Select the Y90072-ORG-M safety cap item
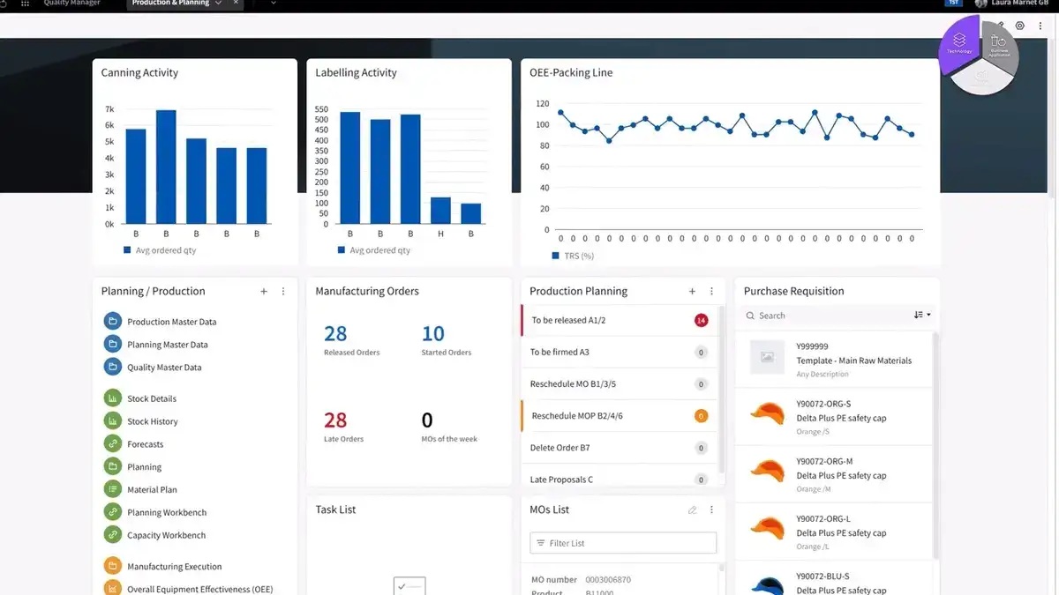This screenshot has width=1059, height=595. point(834,474)
